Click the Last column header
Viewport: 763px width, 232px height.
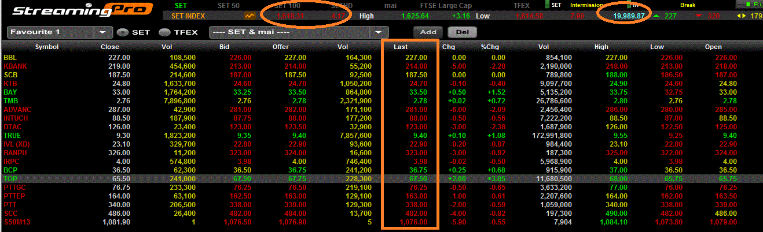(402, 47)
